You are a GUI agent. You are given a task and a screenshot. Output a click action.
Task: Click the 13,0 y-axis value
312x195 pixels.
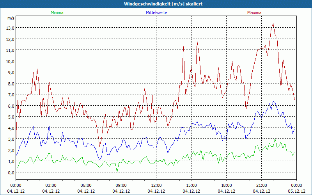point(11,28)
